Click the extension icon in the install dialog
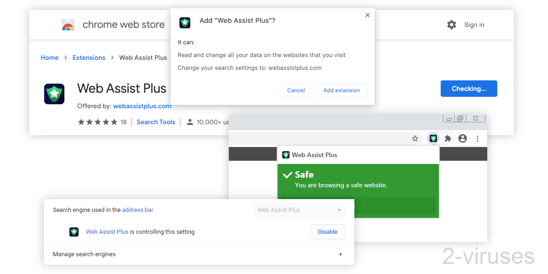 click(184, 22)
